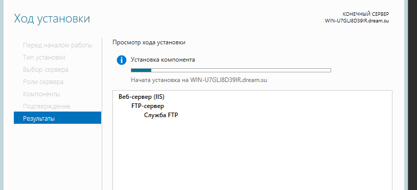Select the Результаты step in sidebar
The width and height of the screenshot is (417, 190).
(x=57, y=118)
